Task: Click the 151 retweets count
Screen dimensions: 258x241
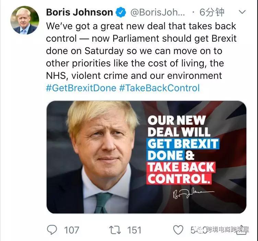Action: tap(134, 230)
